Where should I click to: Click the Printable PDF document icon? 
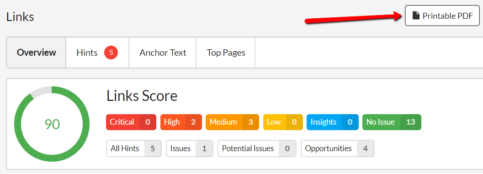pos(416,16)
